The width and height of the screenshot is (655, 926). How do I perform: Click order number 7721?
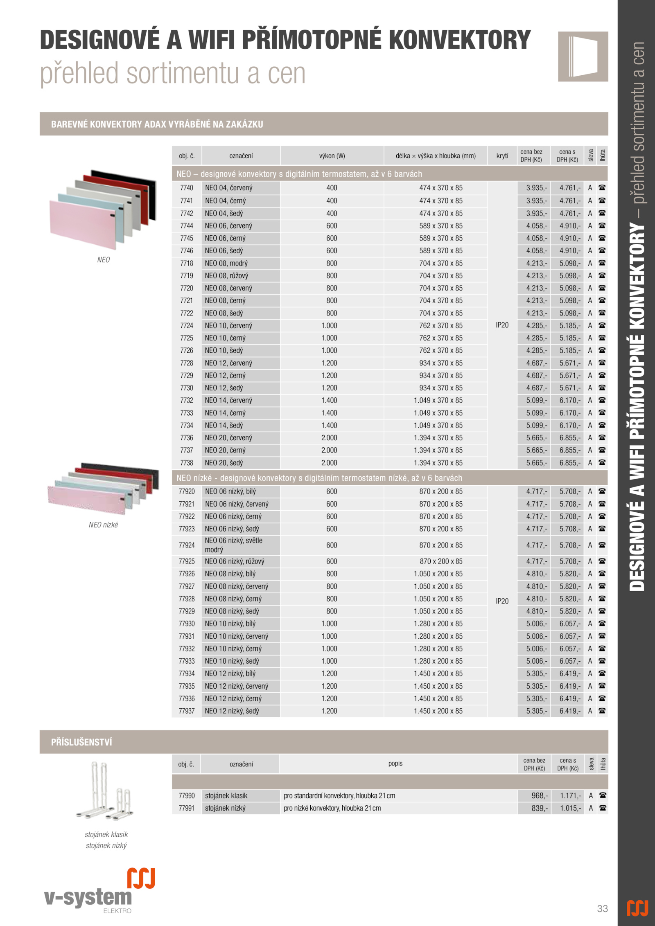point(187,300)
